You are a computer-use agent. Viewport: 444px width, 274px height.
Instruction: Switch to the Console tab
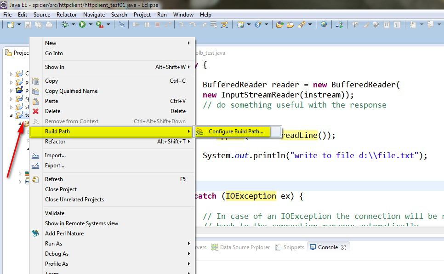click(x=328, y=247)
